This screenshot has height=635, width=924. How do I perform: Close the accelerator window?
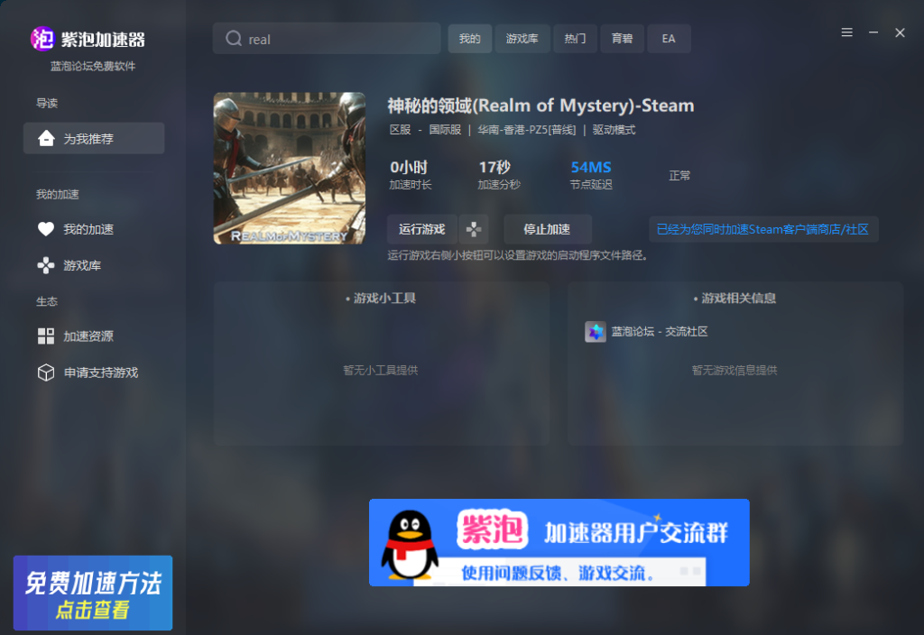[900, 32]
